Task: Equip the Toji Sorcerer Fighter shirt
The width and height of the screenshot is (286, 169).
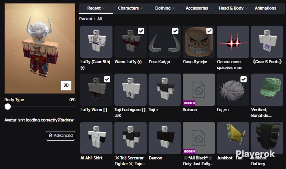Action: click(x=131, y=138)
